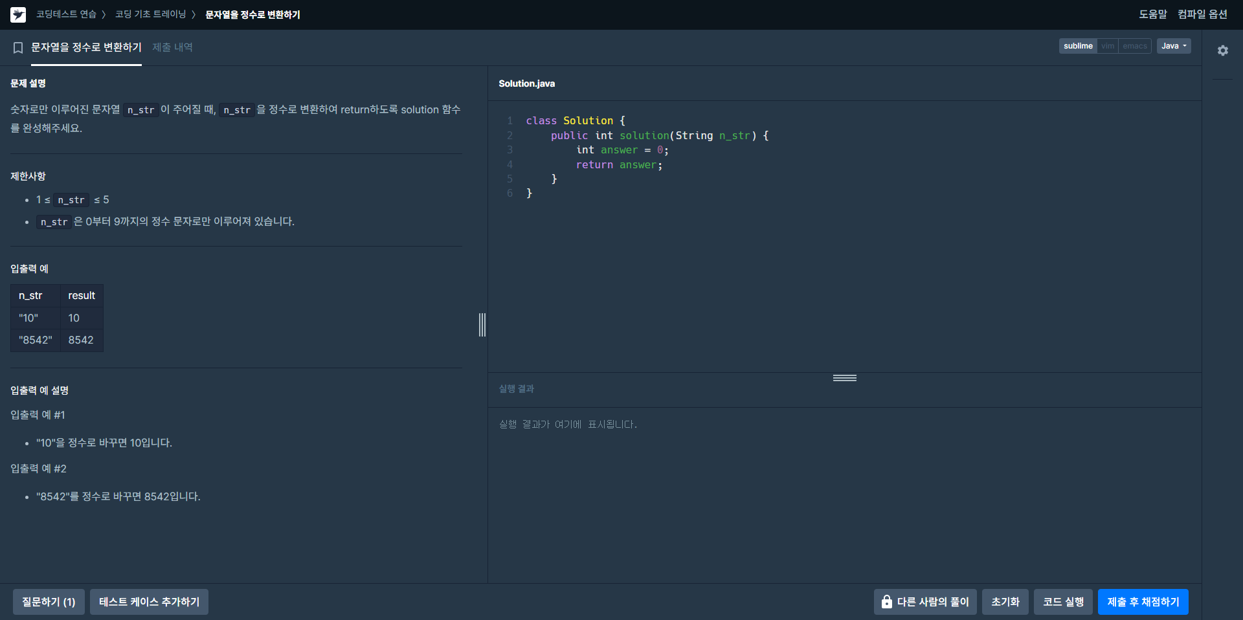This screenshot has height=620, width=1243.
Task: Open editor settings via the gear icon
Action: 1222,50
